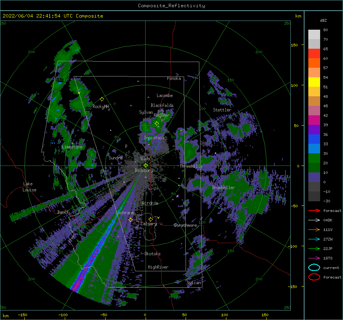Pick the cyan 27ZW arrow legend icon

click(314, 239)
